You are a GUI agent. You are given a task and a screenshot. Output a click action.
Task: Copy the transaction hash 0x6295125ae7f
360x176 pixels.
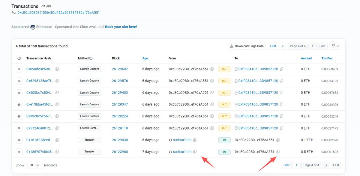57,81
